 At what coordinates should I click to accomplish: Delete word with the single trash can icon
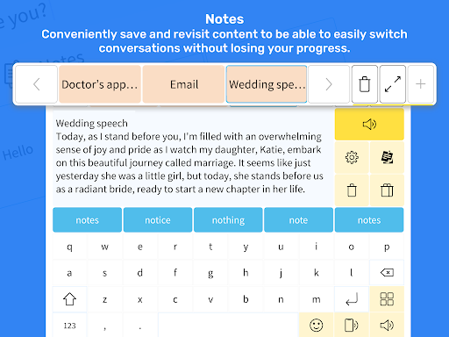352,190
